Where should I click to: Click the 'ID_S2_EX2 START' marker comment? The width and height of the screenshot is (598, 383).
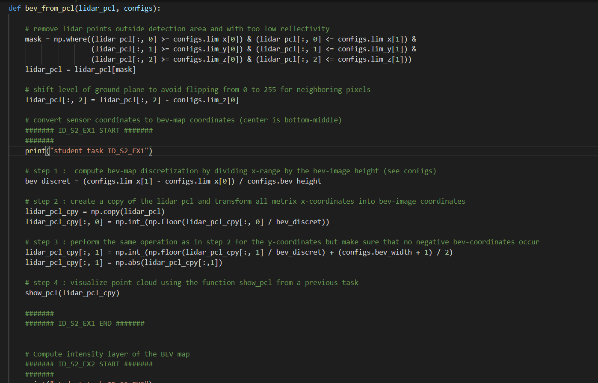click(89, 364)
